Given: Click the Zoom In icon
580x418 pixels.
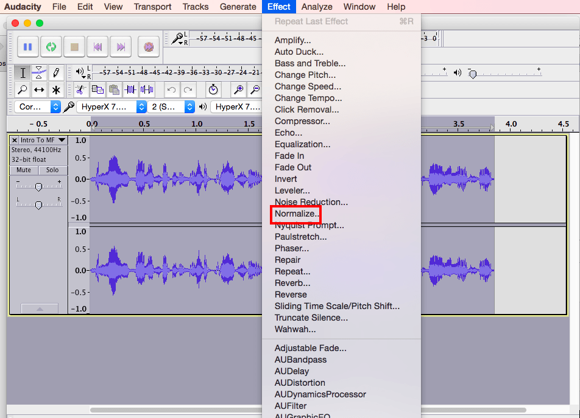Looking at the screenshot, I should pyautogui.click(x=239, y=89).
